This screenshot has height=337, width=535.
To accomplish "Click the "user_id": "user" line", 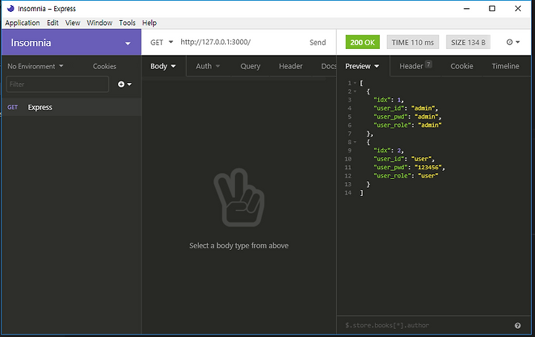I will click(x=404, y=159).
